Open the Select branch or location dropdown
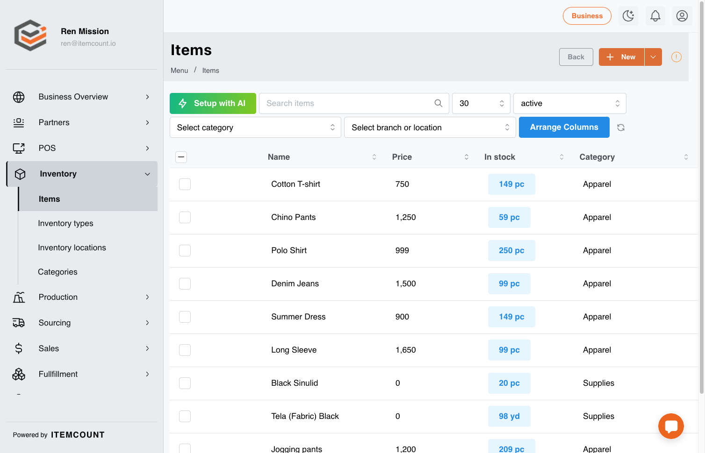The height and width of the screenshot is (453, 705). (430, 127)
